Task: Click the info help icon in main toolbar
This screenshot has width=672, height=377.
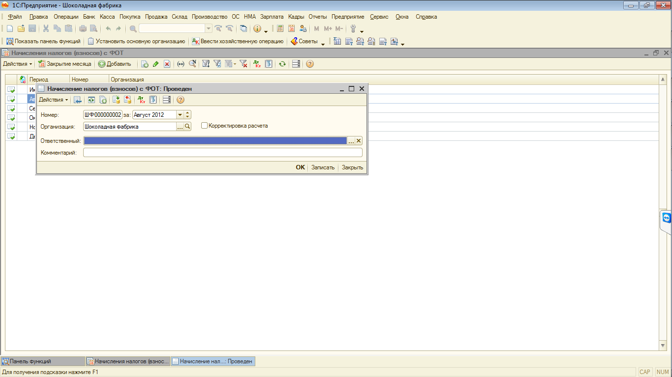Action: click(257, 28)
